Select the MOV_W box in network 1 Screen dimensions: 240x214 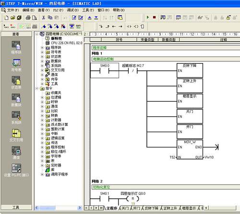(190, 149)
